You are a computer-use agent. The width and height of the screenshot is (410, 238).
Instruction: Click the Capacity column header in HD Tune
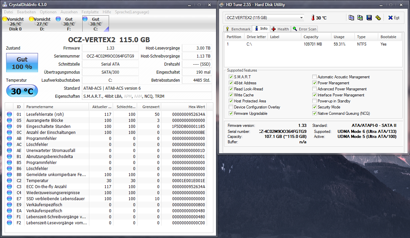pos(316,37)
